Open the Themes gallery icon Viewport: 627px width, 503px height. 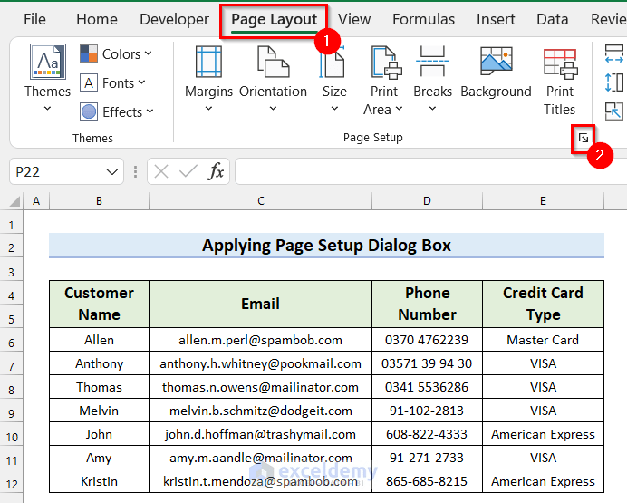click(48, 62)
